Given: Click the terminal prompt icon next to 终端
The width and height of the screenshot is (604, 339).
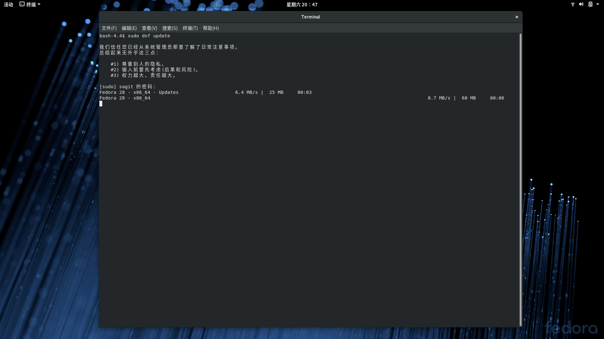Looking at the screenshot, I should 21,4.
